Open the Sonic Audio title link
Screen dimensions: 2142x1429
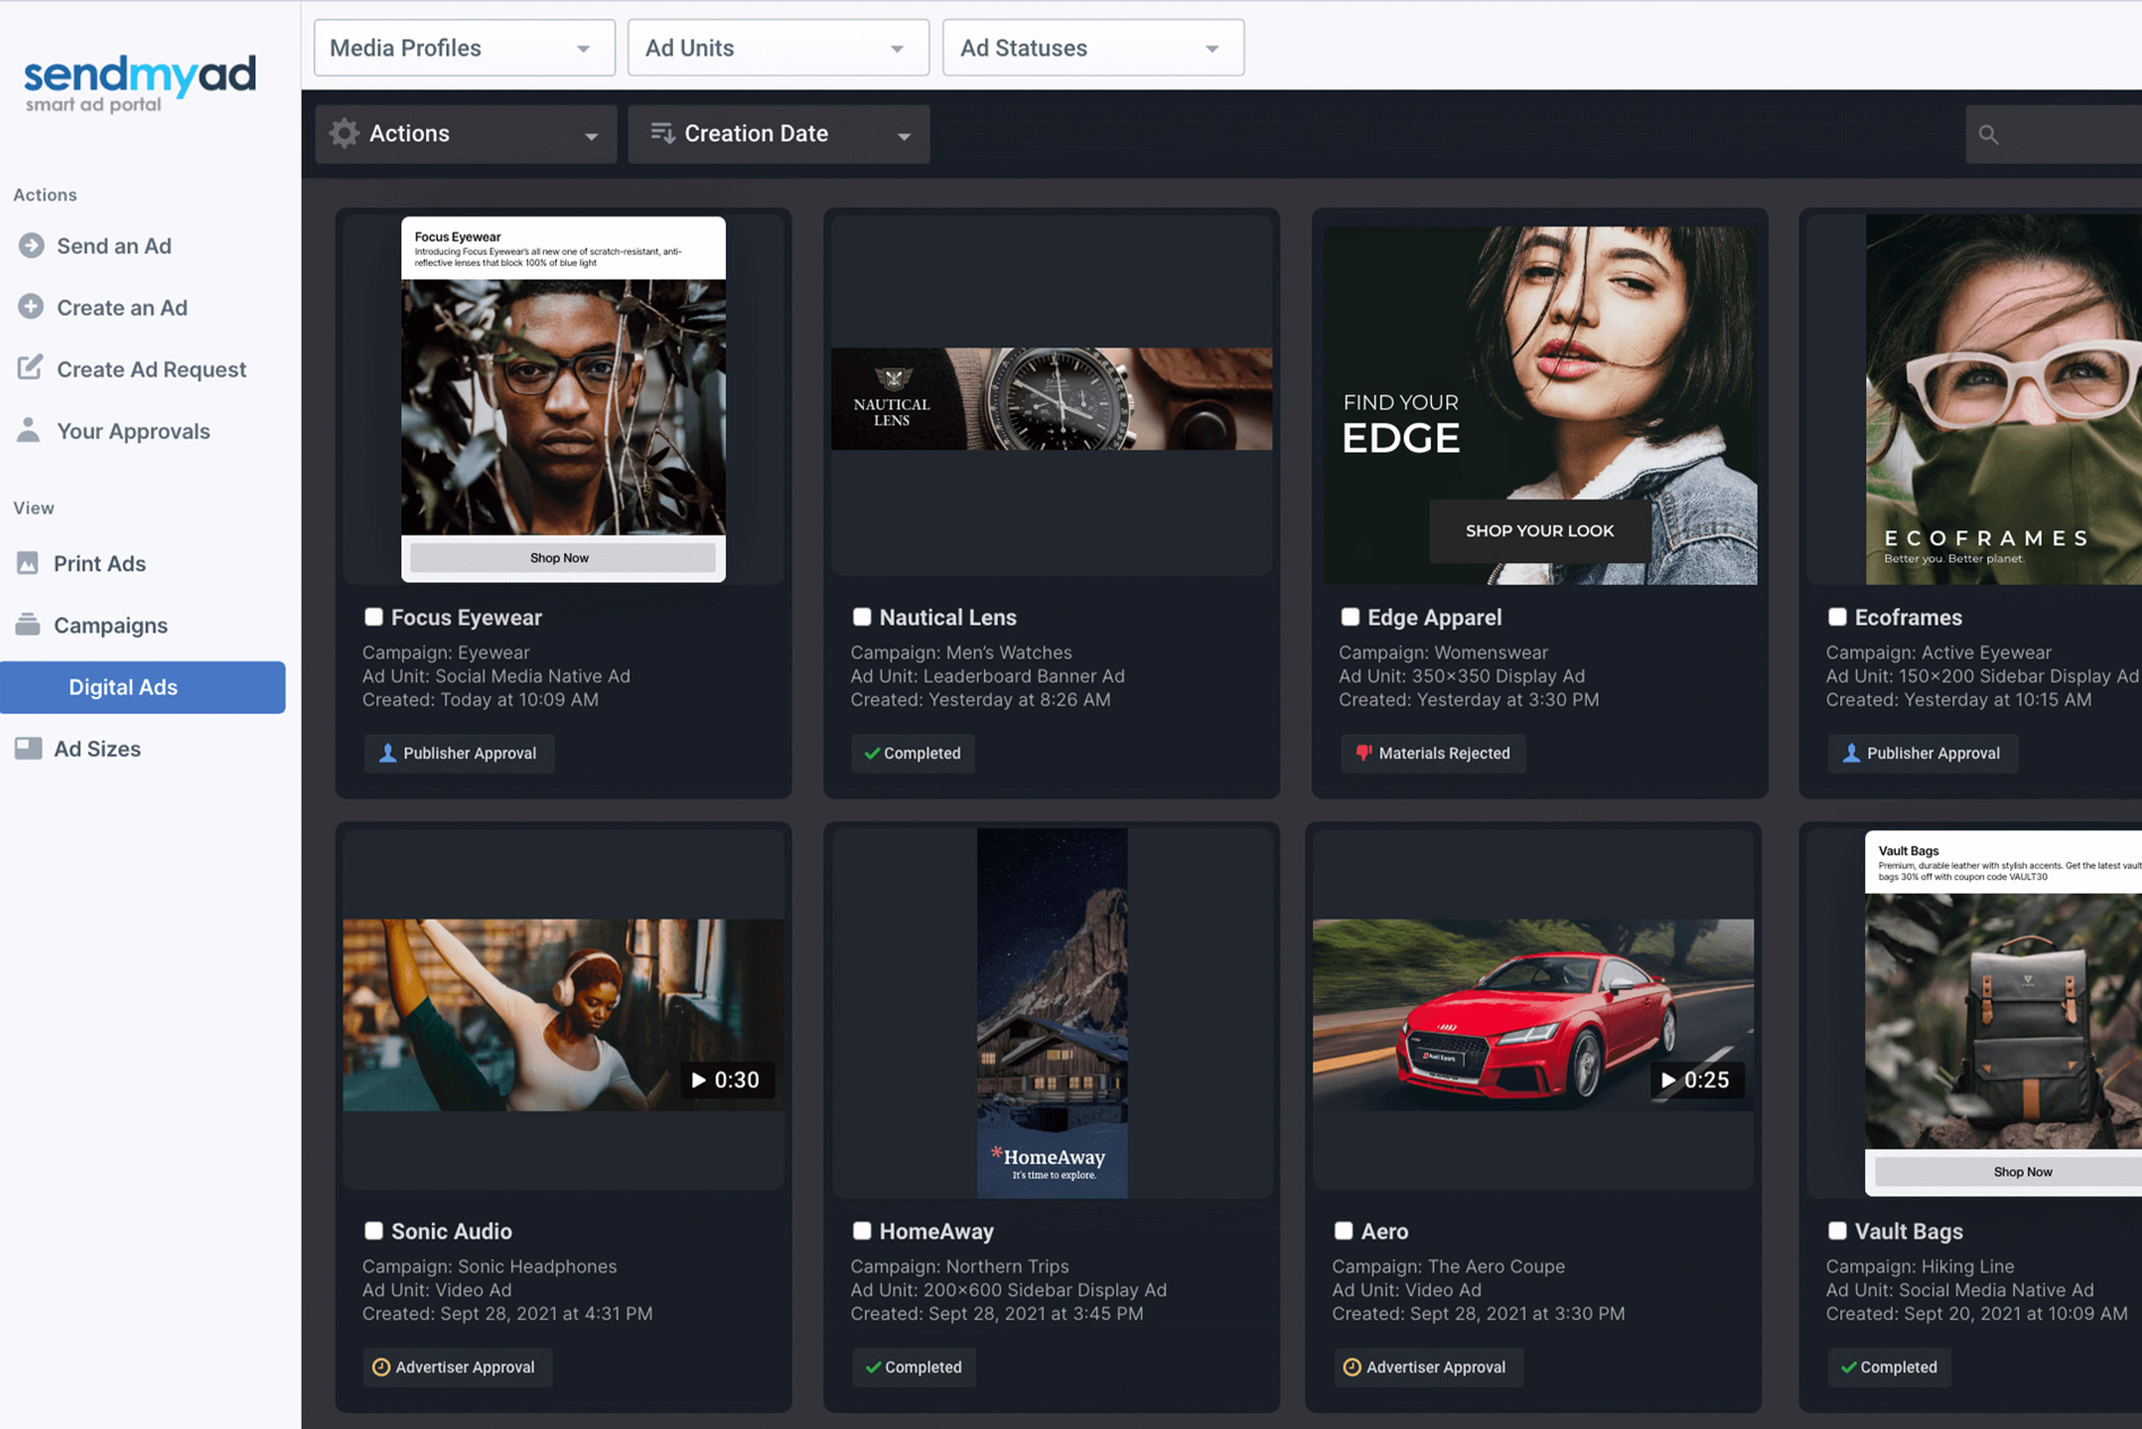[x=451, y=1232]
